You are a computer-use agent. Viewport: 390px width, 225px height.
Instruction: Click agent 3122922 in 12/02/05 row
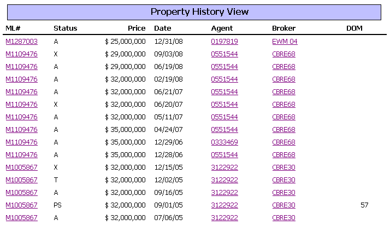tap(224, 180)
